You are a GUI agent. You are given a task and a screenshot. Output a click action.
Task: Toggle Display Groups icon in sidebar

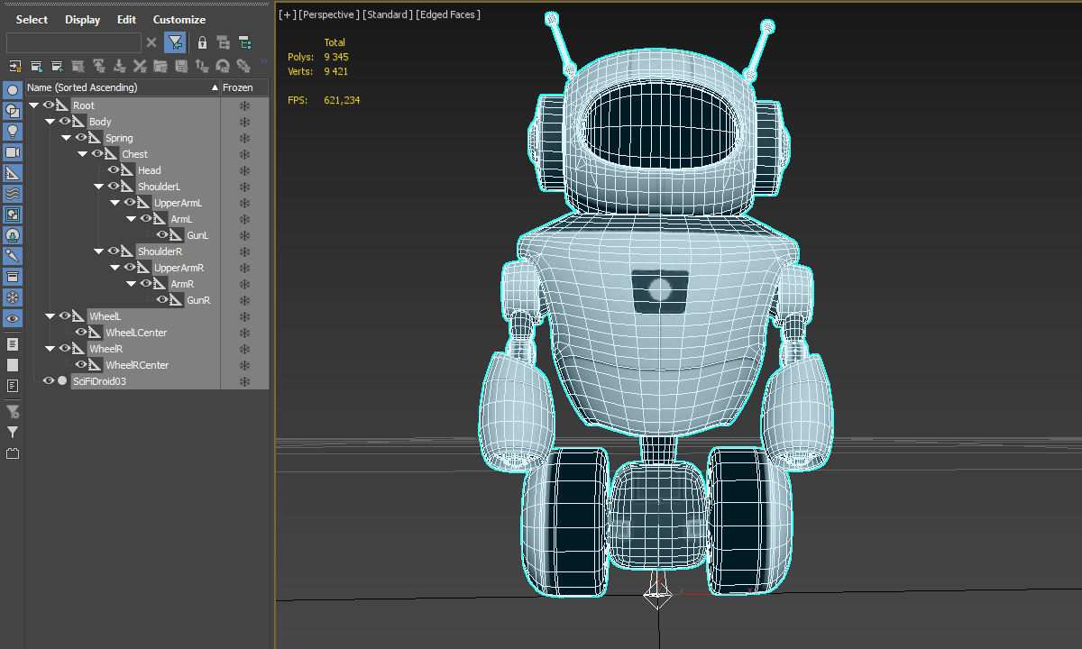[x=13, y=215]
